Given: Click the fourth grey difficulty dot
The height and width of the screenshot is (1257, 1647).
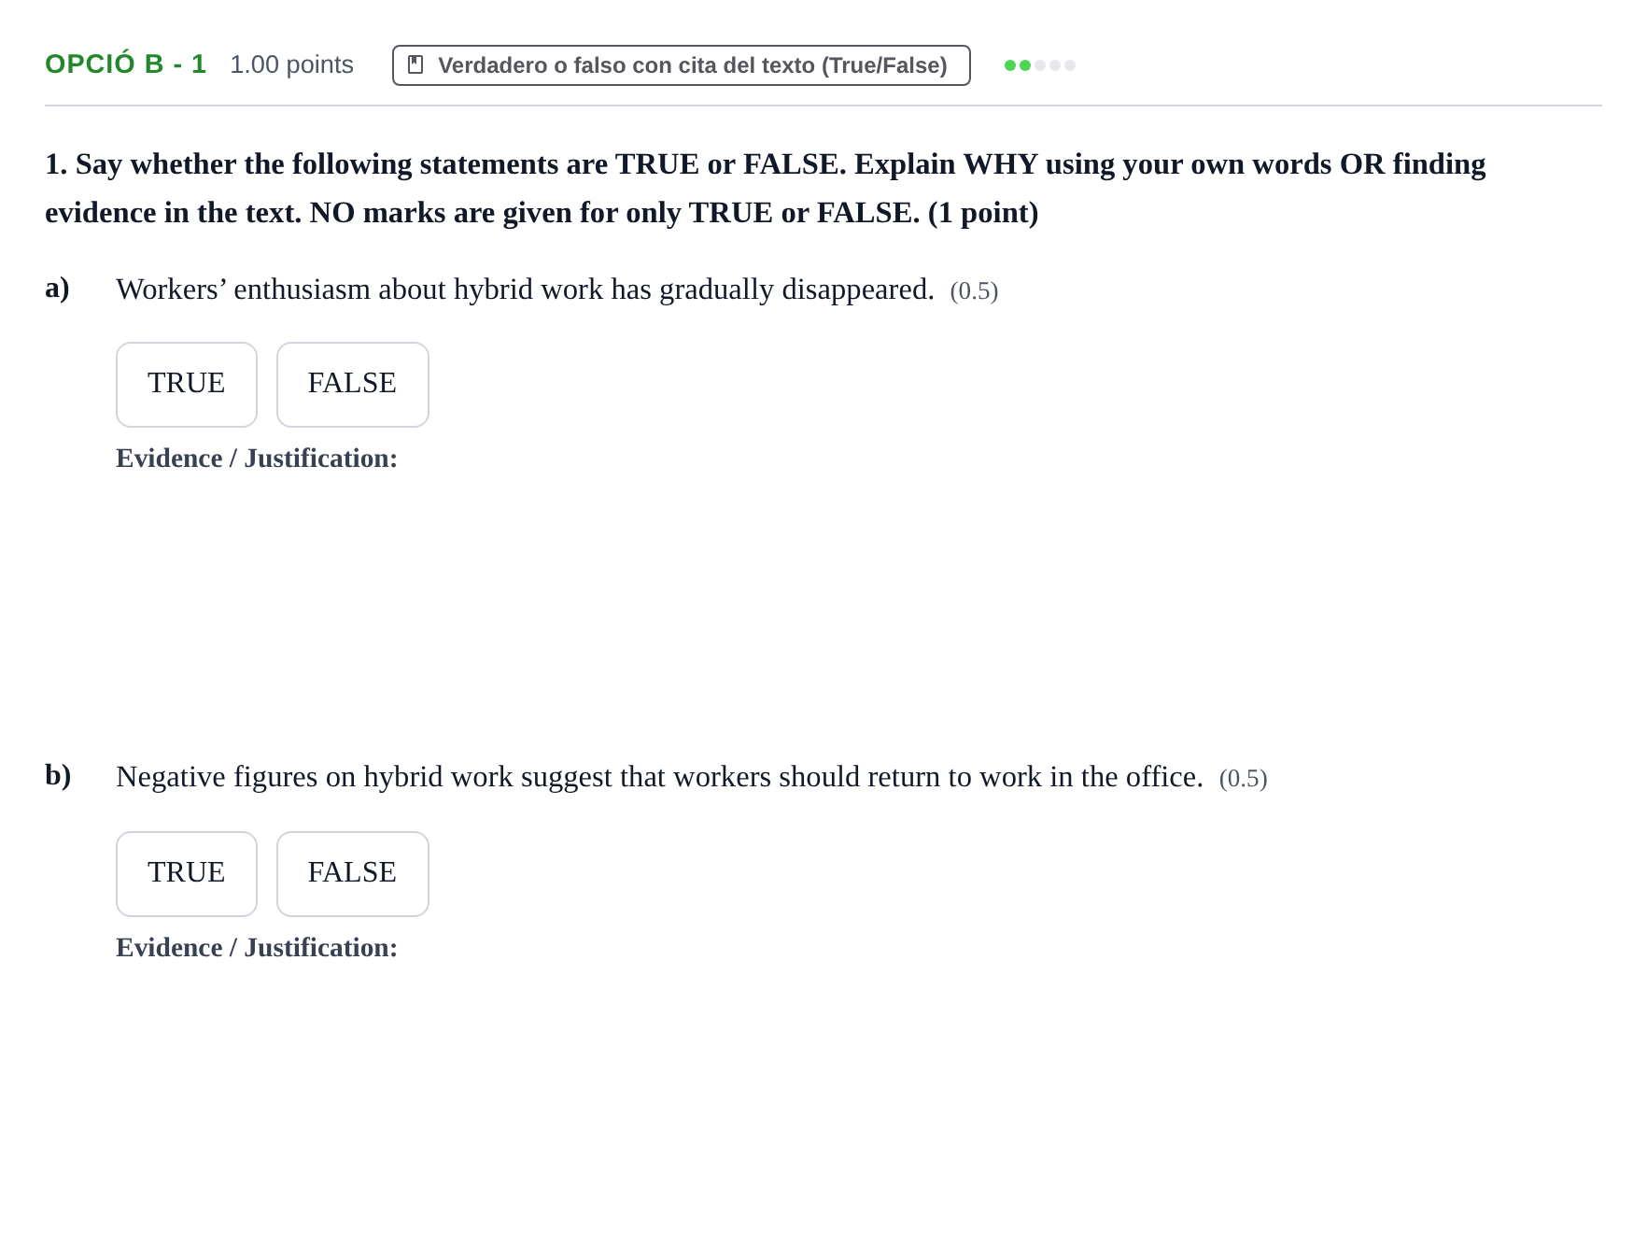Looking at the screenshot, I should (x=1055, y=65).
